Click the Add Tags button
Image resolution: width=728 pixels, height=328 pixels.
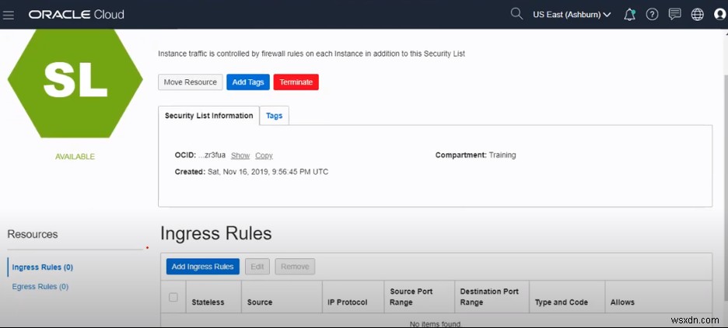(248, 82)
